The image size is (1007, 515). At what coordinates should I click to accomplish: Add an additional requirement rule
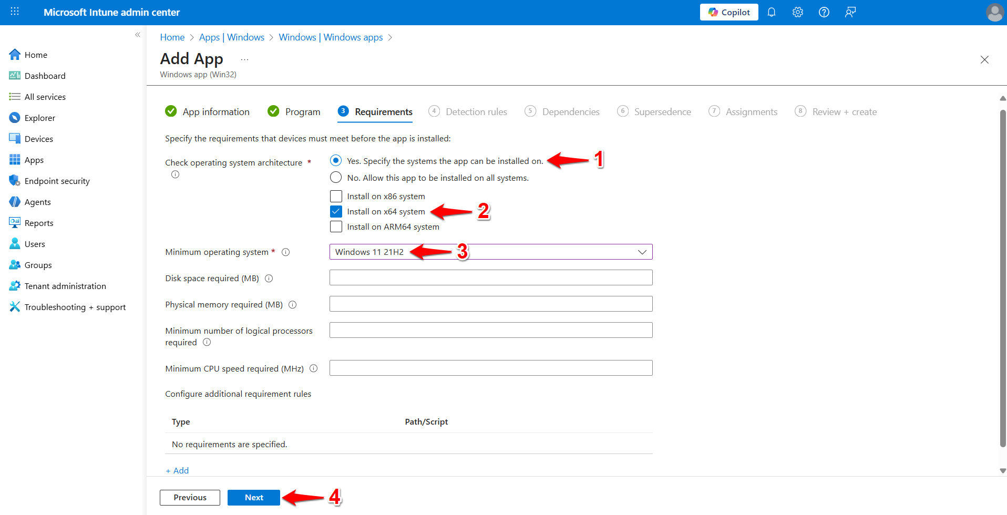(x=177, y=470)
